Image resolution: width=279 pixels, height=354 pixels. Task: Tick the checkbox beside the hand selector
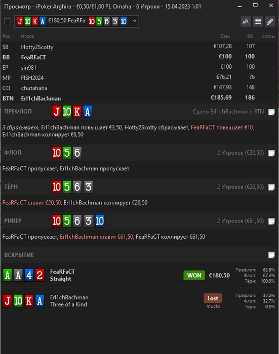(x=7, y=21)
